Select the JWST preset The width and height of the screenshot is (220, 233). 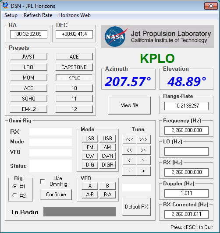coord(28,57)
